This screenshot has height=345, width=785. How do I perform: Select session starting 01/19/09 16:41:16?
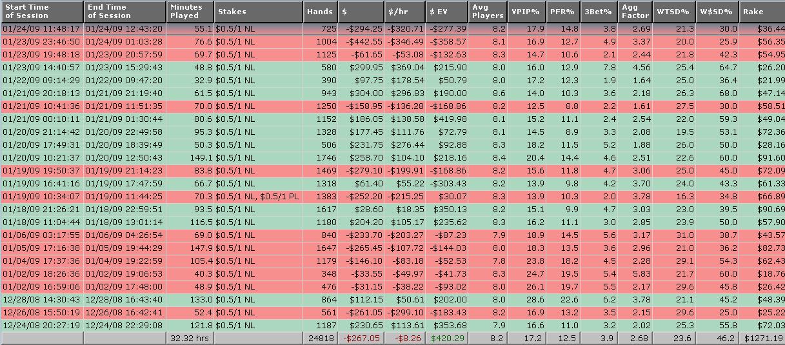pos(392,184)
